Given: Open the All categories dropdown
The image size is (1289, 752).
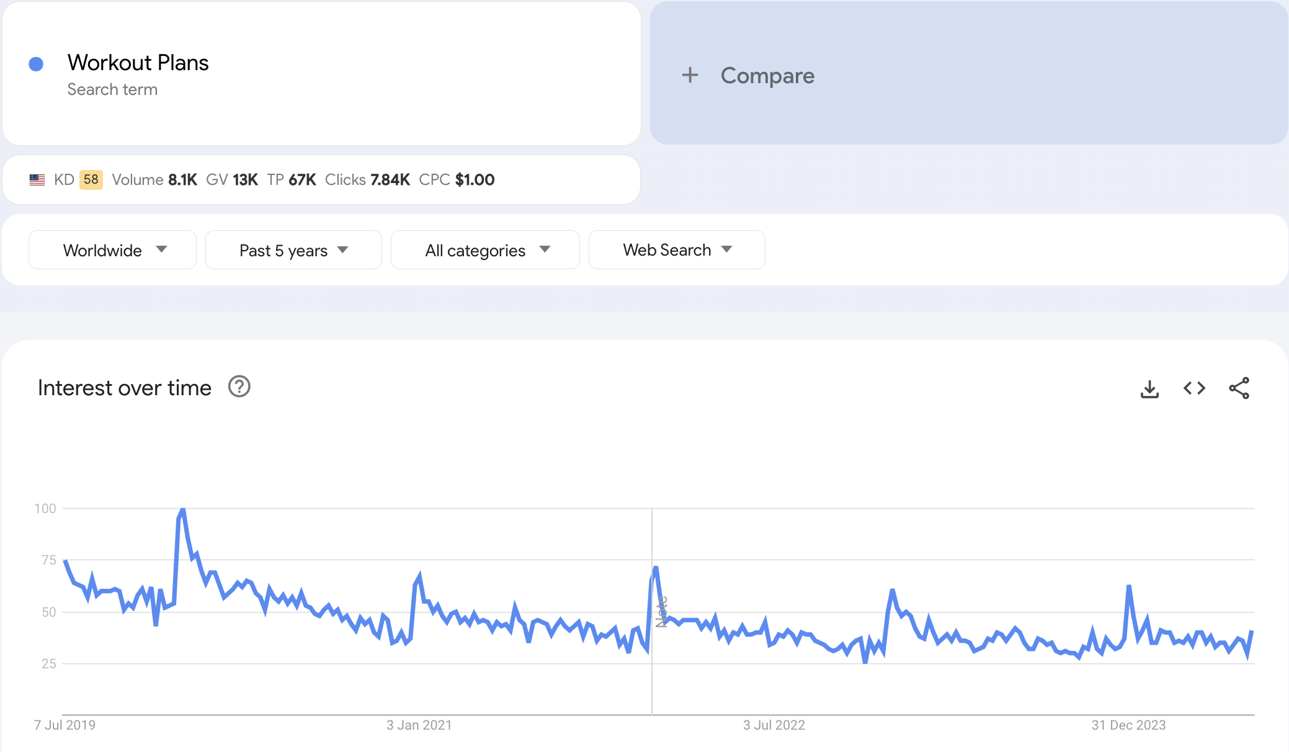Looking at the screenshot, I should pyautogui.click(x=485, y=250).
